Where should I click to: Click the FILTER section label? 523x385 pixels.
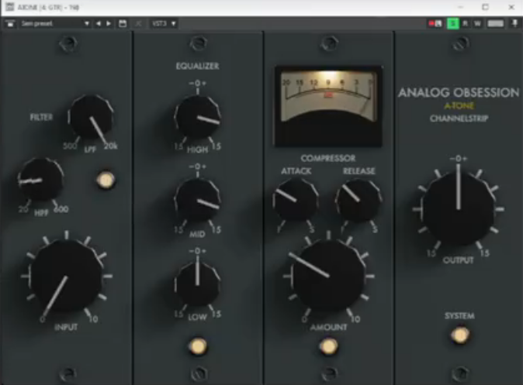point(41,117)
